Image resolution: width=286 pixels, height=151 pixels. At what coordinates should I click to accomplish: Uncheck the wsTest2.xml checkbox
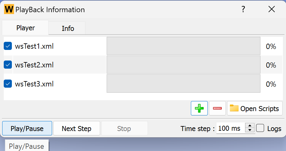(x=8, y=65)
